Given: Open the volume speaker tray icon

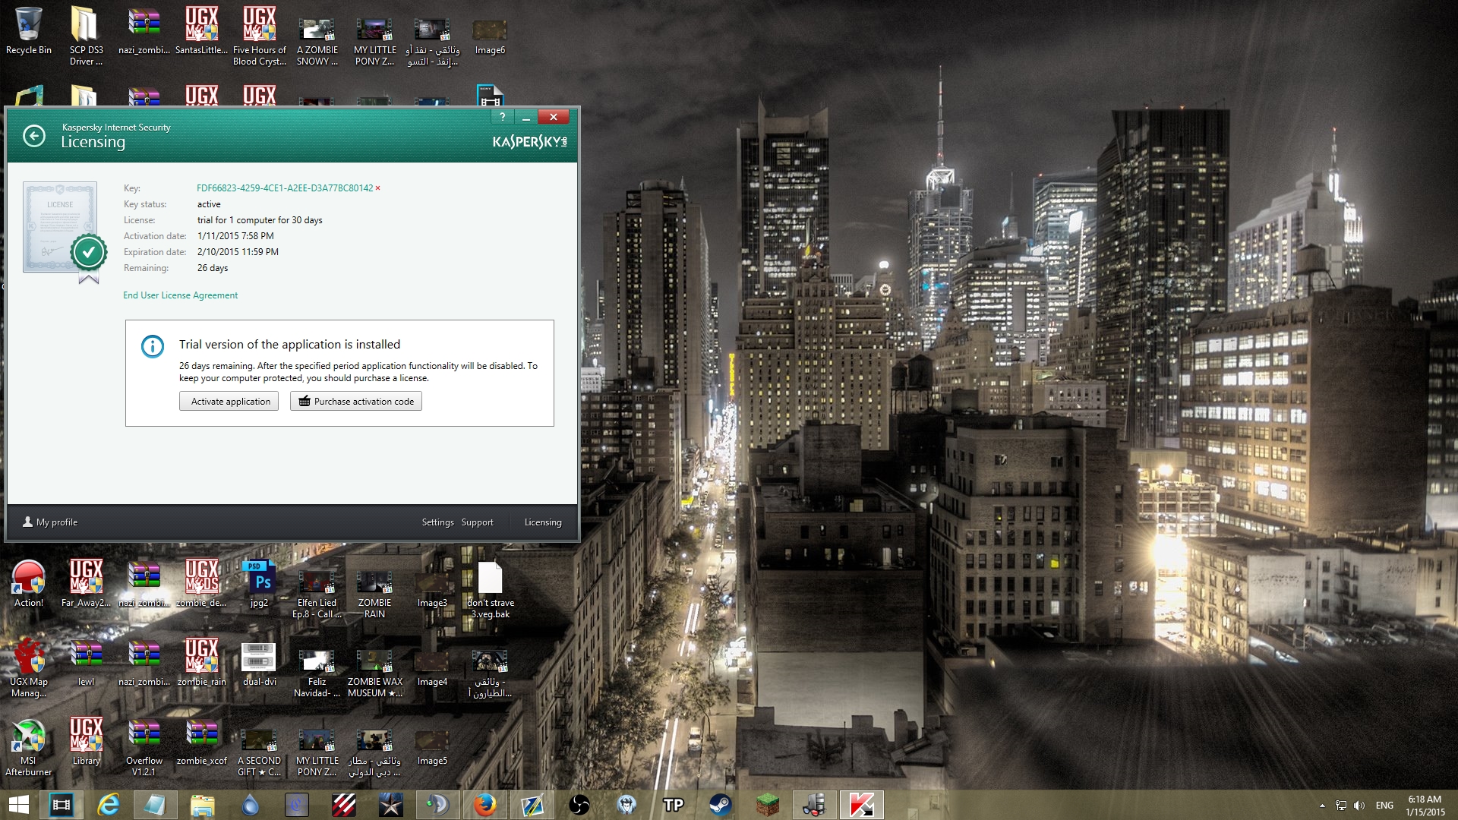Looking at the screenshot, I should tap(1359, 806).
